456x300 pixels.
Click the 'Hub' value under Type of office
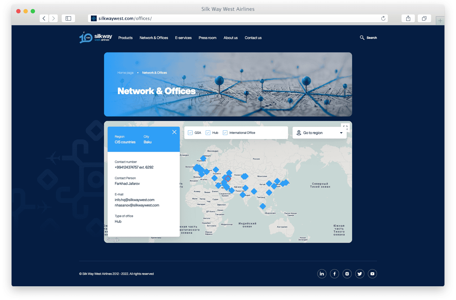coord(118,221)
